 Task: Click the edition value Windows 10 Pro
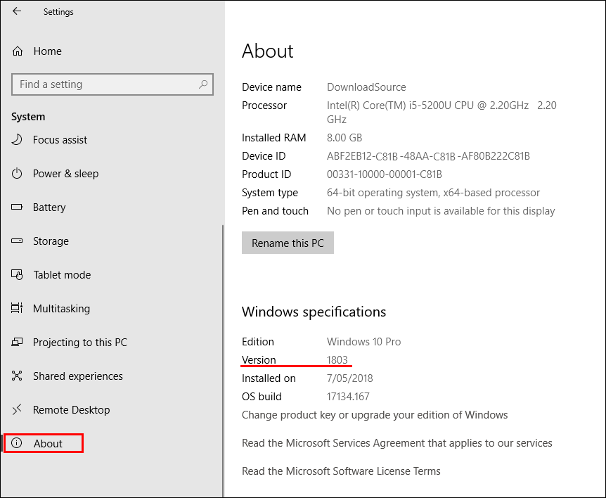click(363, 341)
